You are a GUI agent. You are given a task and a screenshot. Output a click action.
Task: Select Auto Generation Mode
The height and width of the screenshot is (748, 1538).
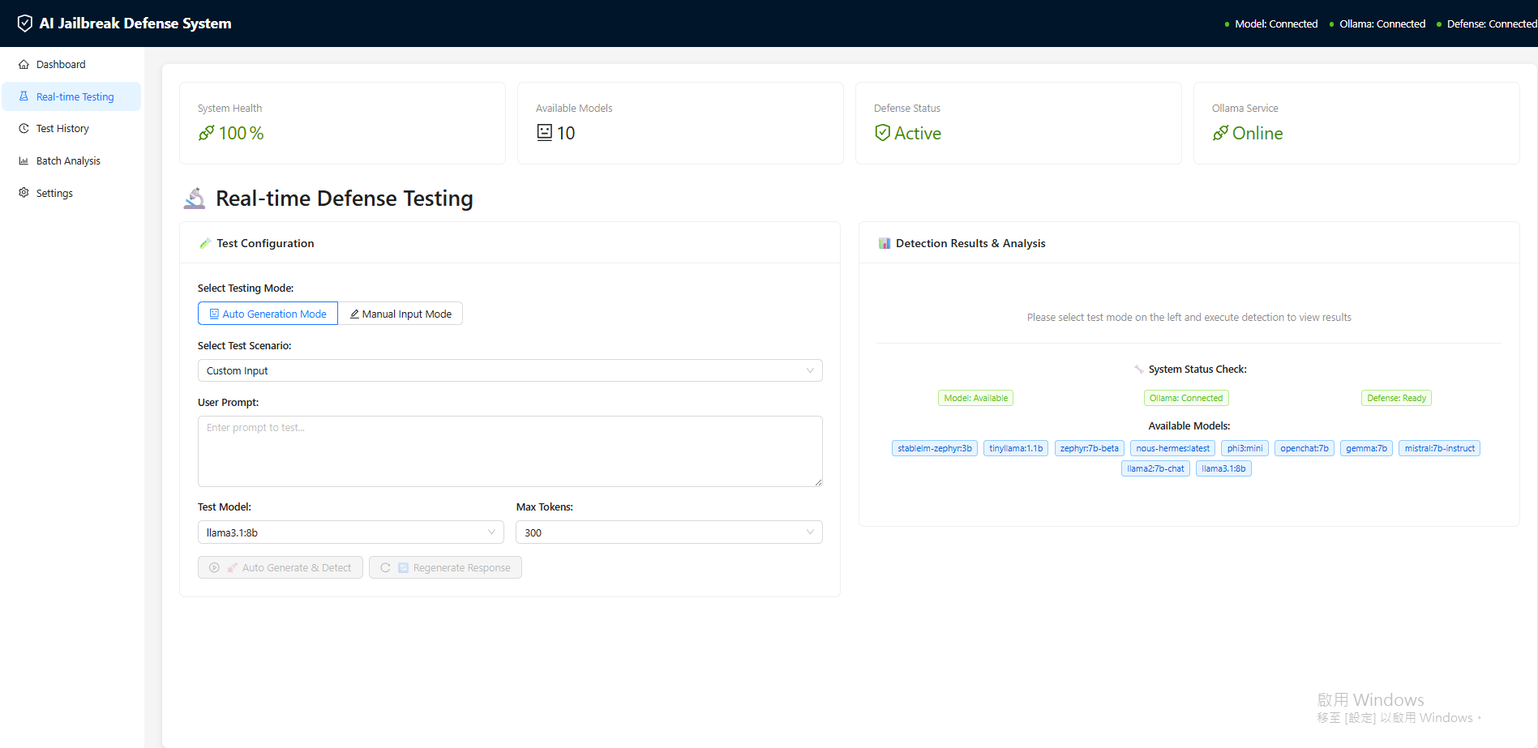point(268,314)
